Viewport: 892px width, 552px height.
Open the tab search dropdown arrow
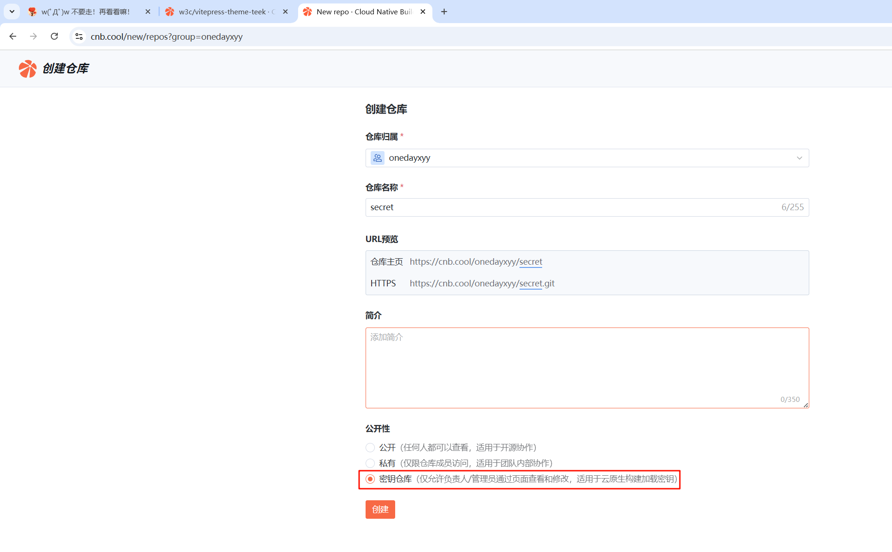pyautogui.click(x=12, y=12)
